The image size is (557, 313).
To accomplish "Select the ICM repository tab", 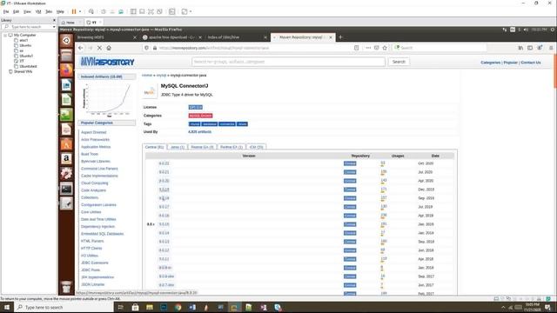I will tap(256, 147).
